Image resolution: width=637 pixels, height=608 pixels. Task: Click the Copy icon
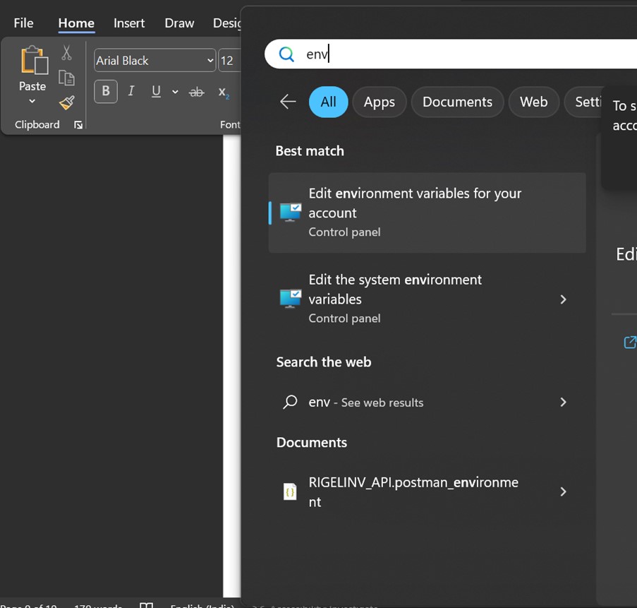pos(67,78)
